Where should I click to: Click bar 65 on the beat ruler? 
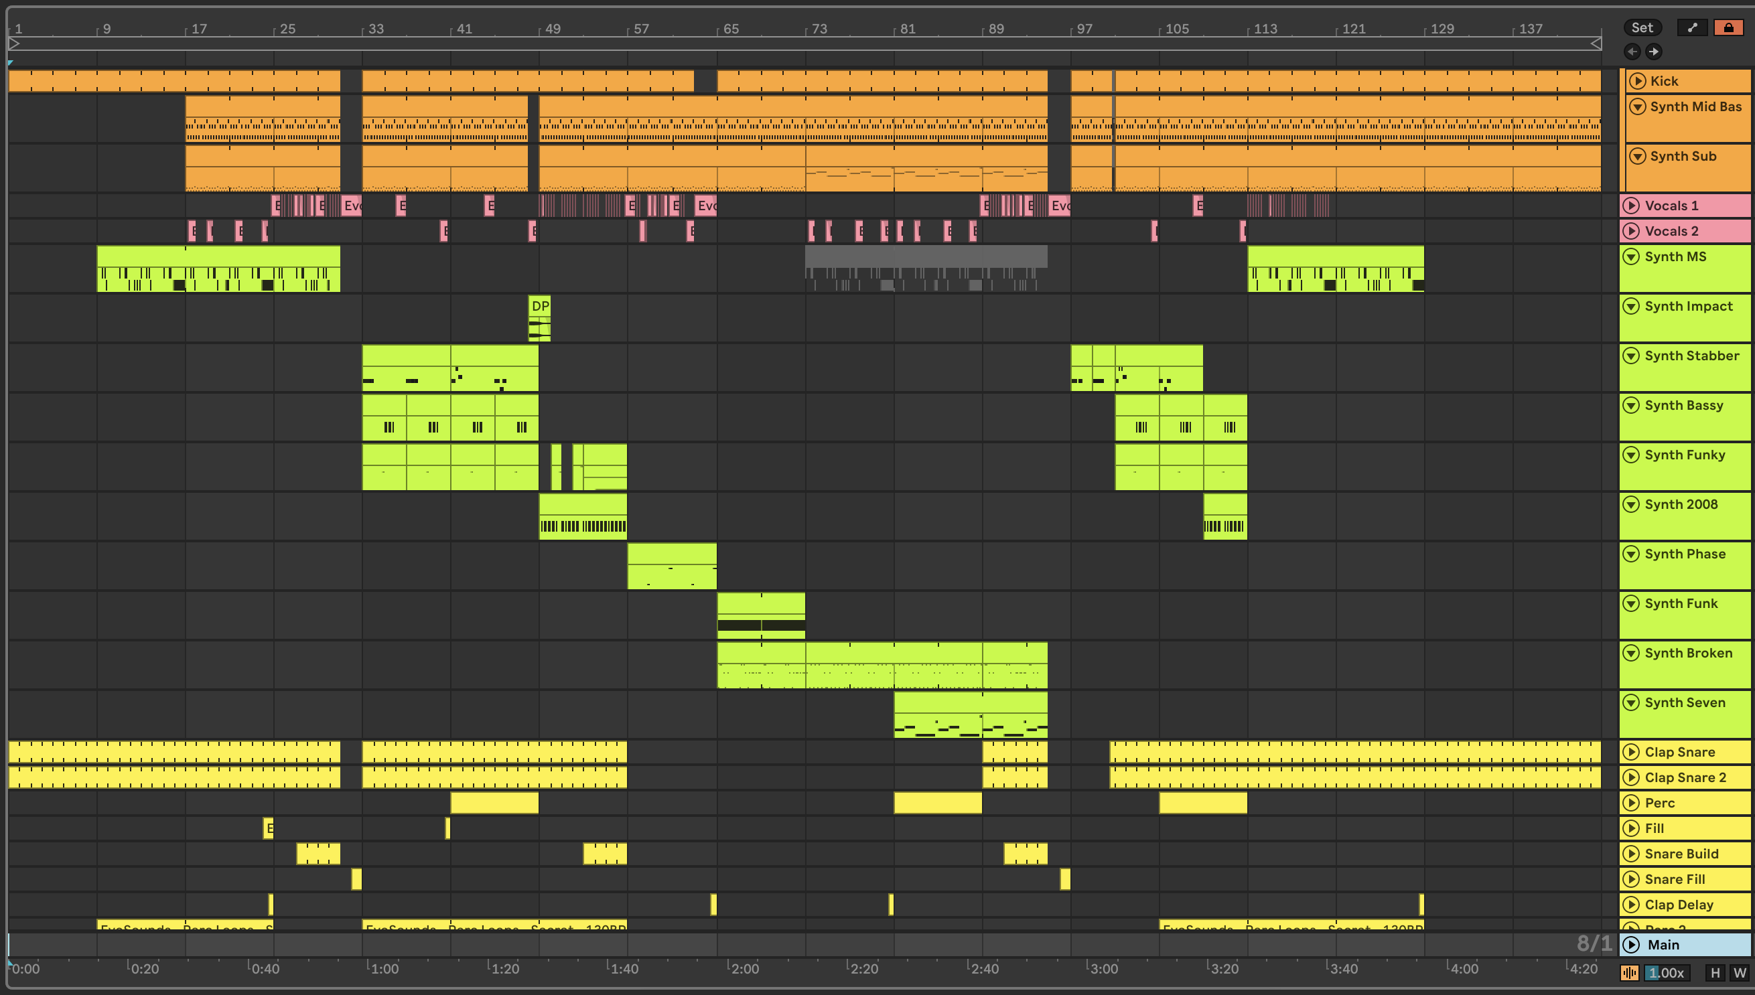click(730, 29)
